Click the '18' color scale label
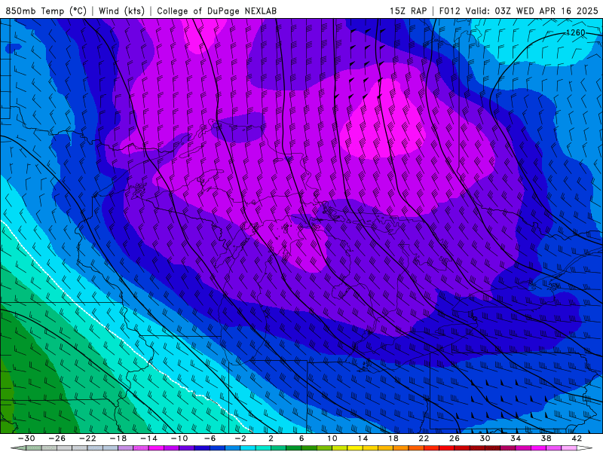Image resolution: width=603 pixels, height=452 pixels. pos(393,438)
